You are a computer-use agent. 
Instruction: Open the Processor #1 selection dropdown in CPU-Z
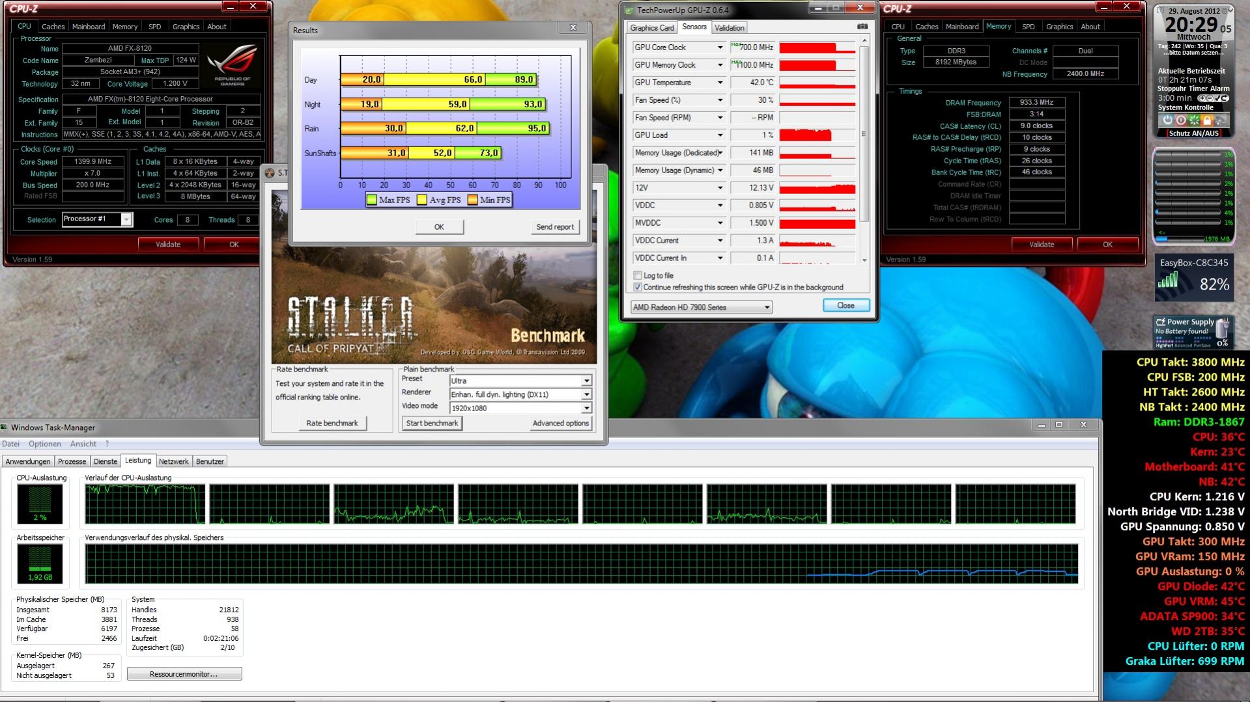coord(126,219)
